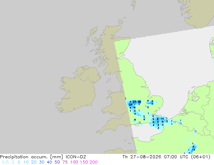Select the 30 mm legend entry
Viewport: 214px width, 165px height.
pos(42,162)
